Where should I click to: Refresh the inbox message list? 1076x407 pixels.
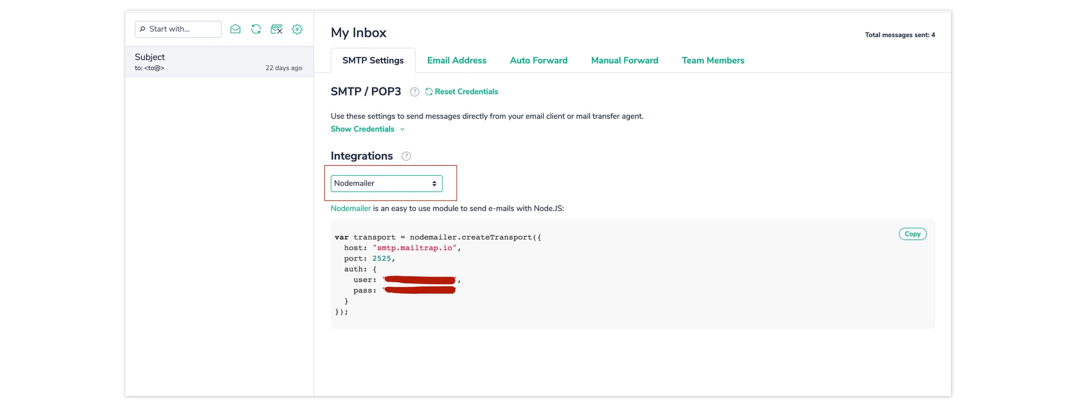click(256, 29)
